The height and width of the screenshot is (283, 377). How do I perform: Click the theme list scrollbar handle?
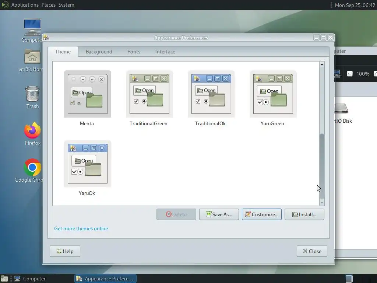(x=322, y=167)
